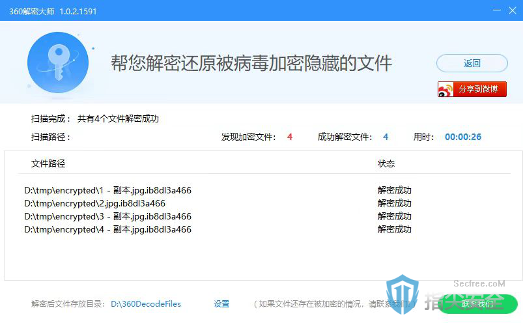The height and width of the screenshot is (323, 523).
Task: Click the 扫描路径 label
Action: click(x=50, y=137)
